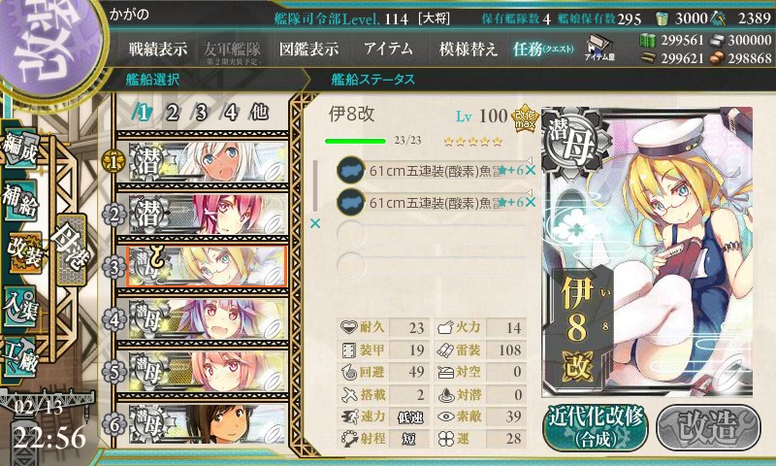
Task: Open the 工廠 factory icon
Action: coord(20,356)
